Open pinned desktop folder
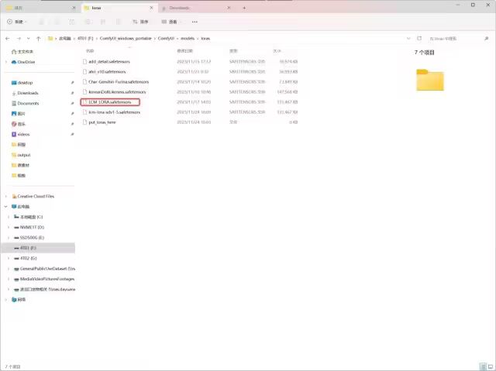 point(22,83)
